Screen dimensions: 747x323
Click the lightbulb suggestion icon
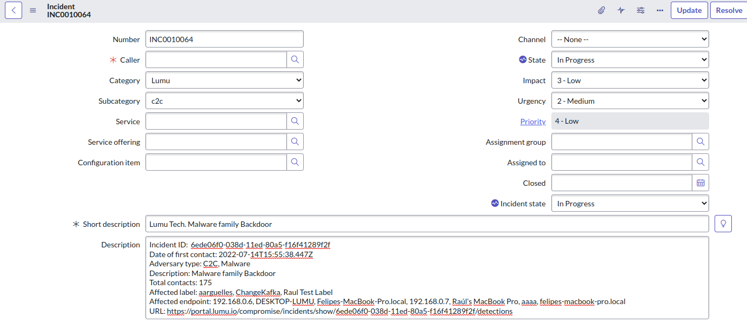pos(723,224)
